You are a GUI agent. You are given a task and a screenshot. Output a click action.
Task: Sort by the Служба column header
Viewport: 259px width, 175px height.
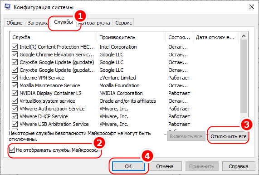coord(53,37)
